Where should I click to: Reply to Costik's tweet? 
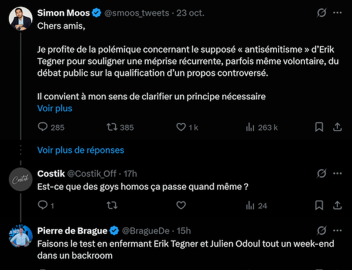point(43,206)
